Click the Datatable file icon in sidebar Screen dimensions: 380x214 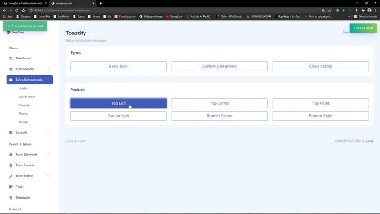click(11, 198)
